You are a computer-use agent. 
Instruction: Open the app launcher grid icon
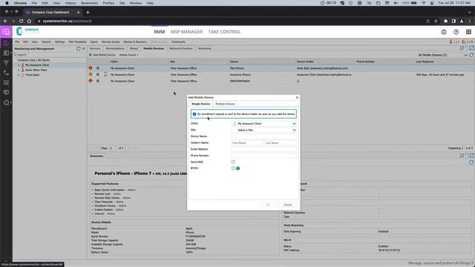pos(468,32)
